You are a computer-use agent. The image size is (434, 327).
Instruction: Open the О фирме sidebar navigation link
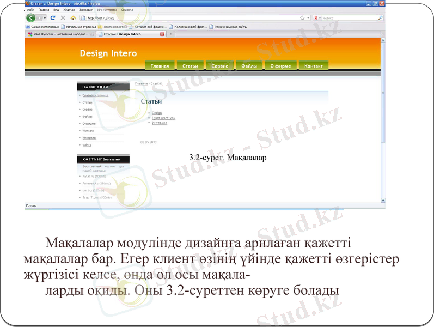coord(89,124)
